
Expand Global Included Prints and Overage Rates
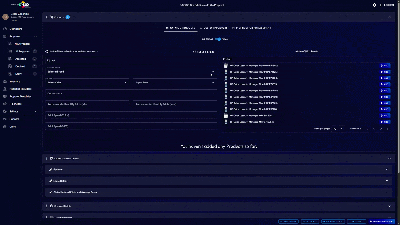coord(219,192)
